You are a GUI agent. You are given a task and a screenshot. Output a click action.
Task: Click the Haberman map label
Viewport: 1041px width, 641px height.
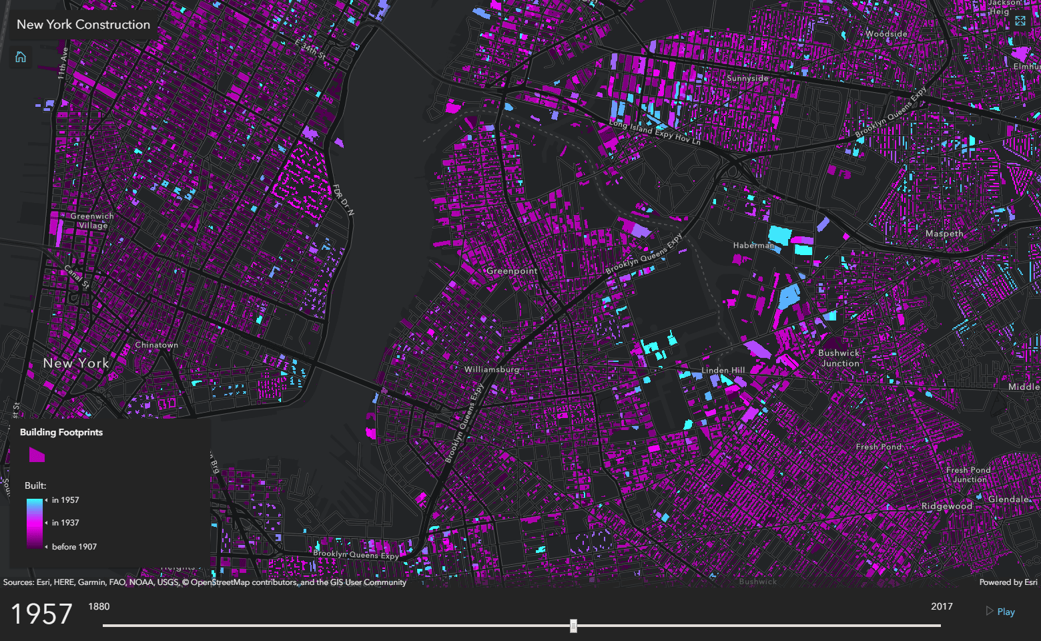754,245
